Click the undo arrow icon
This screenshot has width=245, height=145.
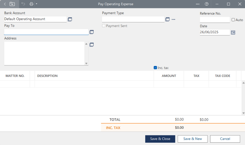(x=23, y=4)
